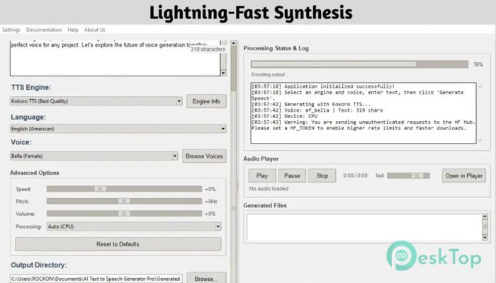Expand the Language dropdown
This screenshot has height=283, width=496.
[118, 129]
